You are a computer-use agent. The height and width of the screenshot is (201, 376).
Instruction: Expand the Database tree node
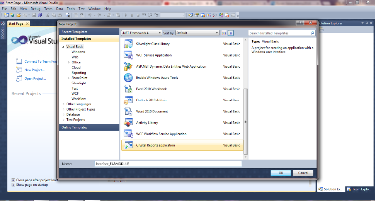tap(63, 114)
